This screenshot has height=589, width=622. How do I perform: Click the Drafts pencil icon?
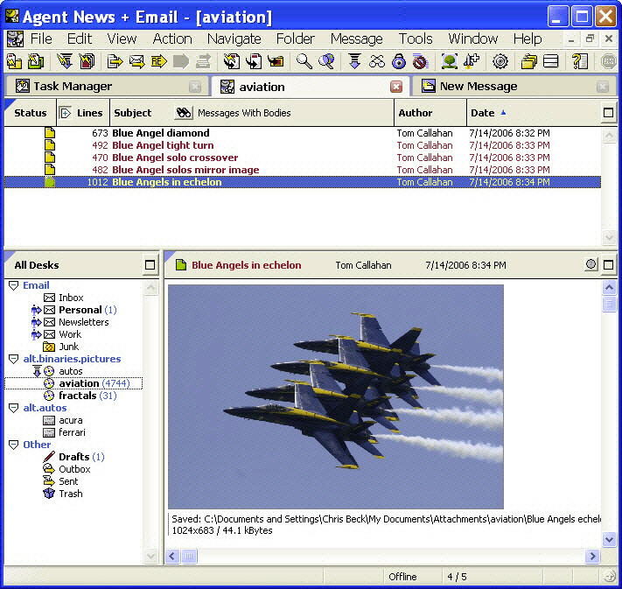coord(49,457)
